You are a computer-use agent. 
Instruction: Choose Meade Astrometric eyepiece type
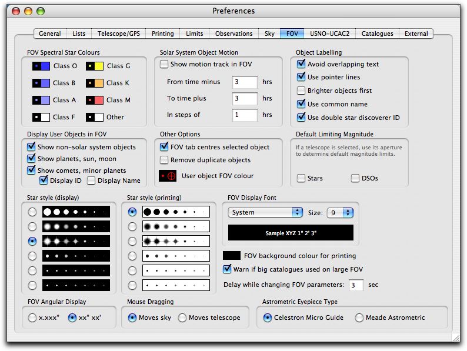point(359,317)
